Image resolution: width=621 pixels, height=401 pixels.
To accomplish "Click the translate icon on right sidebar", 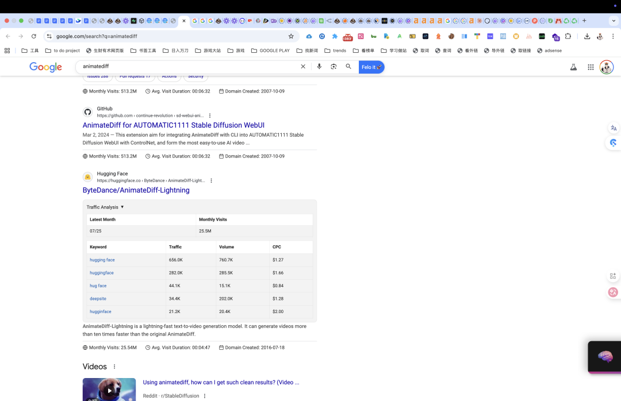I will pos(614,128).
